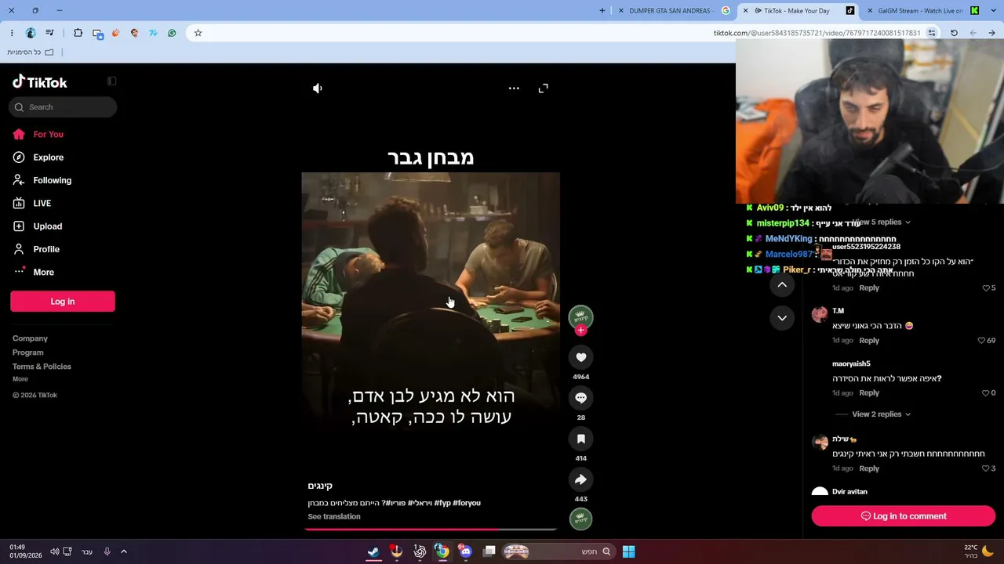Like maoryaish5's comment heart

986,393
